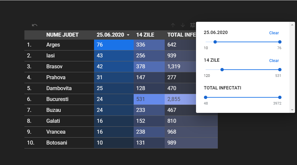Clear the 14 ZILE slider filter

point(274,61)
